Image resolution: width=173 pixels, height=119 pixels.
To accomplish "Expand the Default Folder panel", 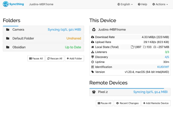I will point(43,38).
